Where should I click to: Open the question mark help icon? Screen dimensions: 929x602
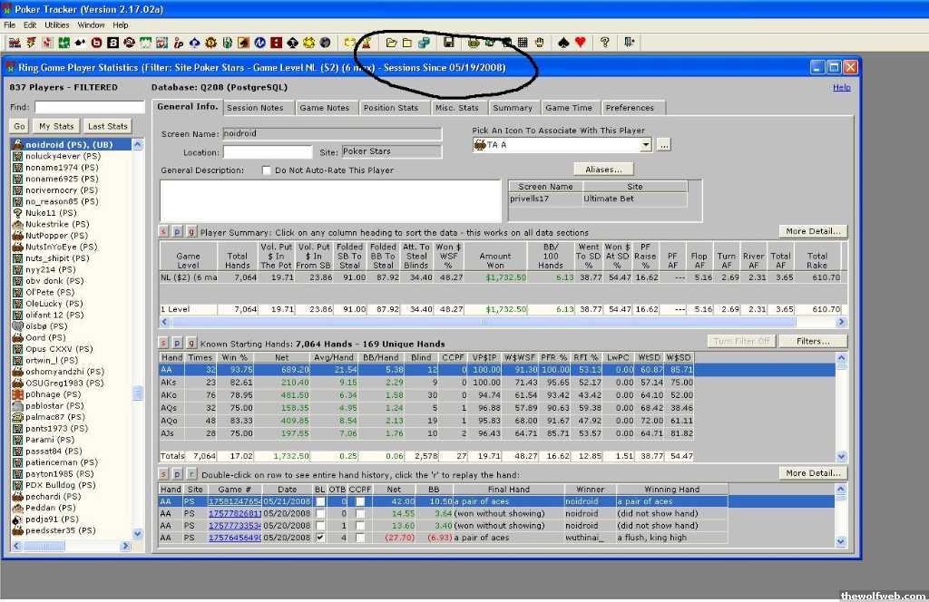pyautogui.click(x=605, y=43)
